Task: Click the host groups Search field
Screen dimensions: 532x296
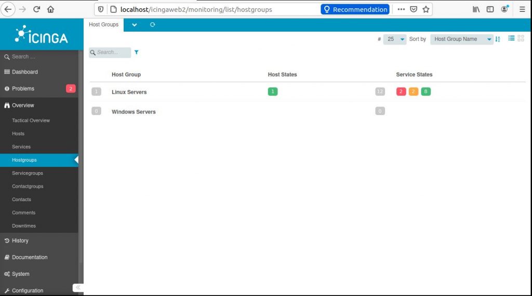Action: click(x=110, y=52)
